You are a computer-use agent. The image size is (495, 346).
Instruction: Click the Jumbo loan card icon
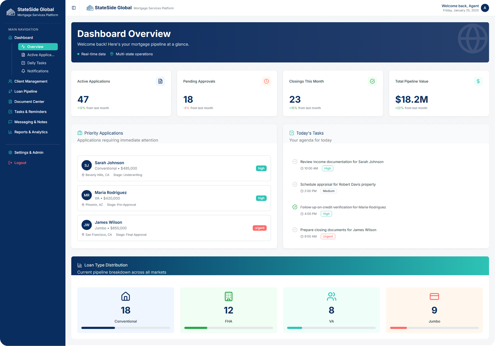[434, 296]
